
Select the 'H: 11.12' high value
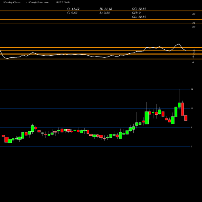coord(106,9)
